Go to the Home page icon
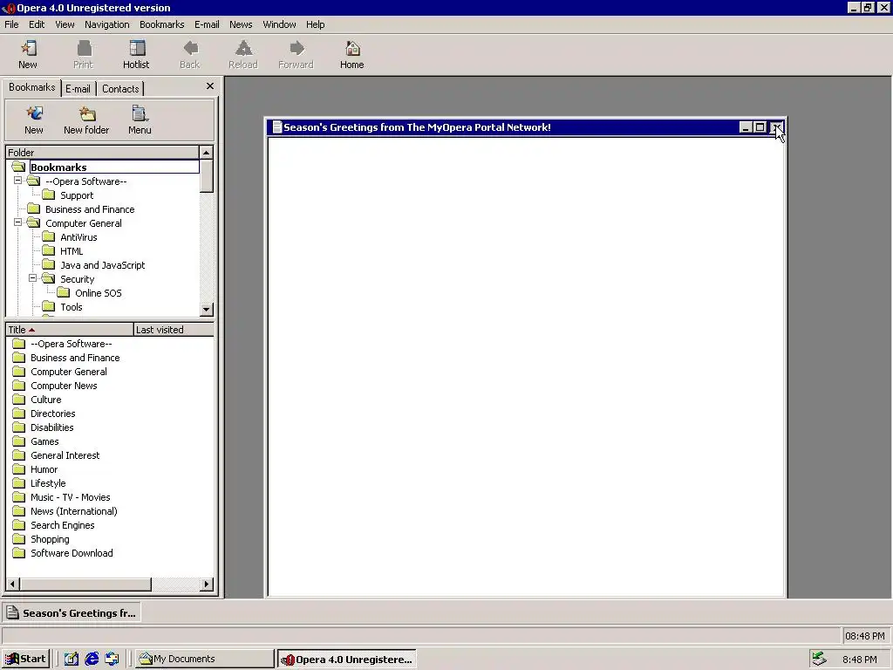893x670 pixels. pyautogui.click(x=352, y=49)
